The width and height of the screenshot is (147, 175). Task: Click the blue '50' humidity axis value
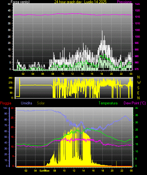(x=6, y=137)
